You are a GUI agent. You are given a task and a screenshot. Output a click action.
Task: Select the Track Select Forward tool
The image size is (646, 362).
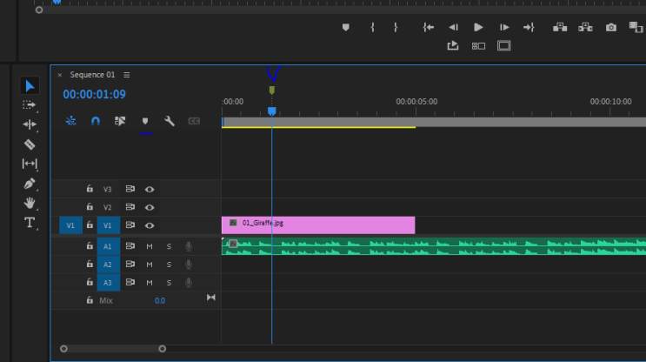[30, 104]
